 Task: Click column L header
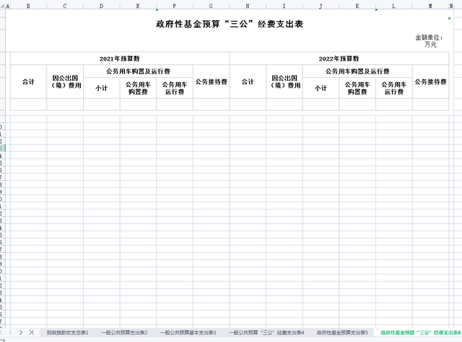tap(393, 6)
